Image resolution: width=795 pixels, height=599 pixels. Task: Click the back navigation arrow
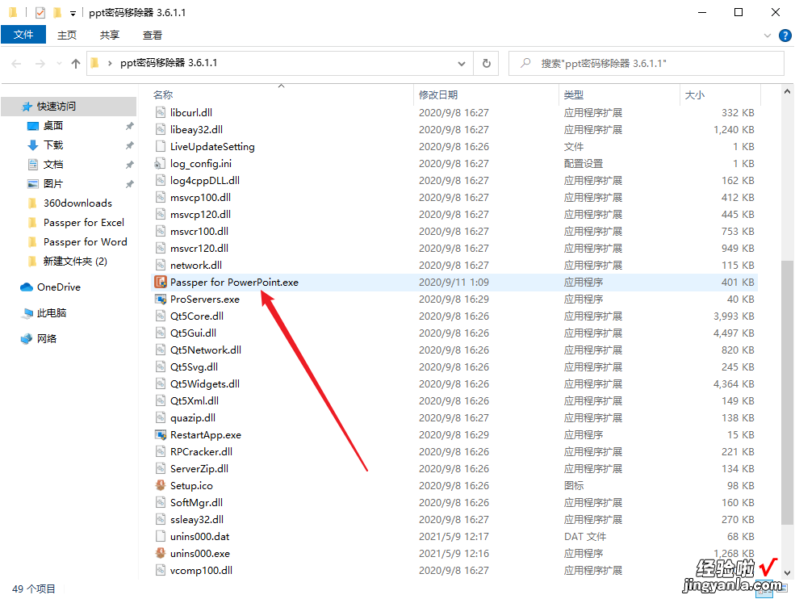tap(16, 64)
